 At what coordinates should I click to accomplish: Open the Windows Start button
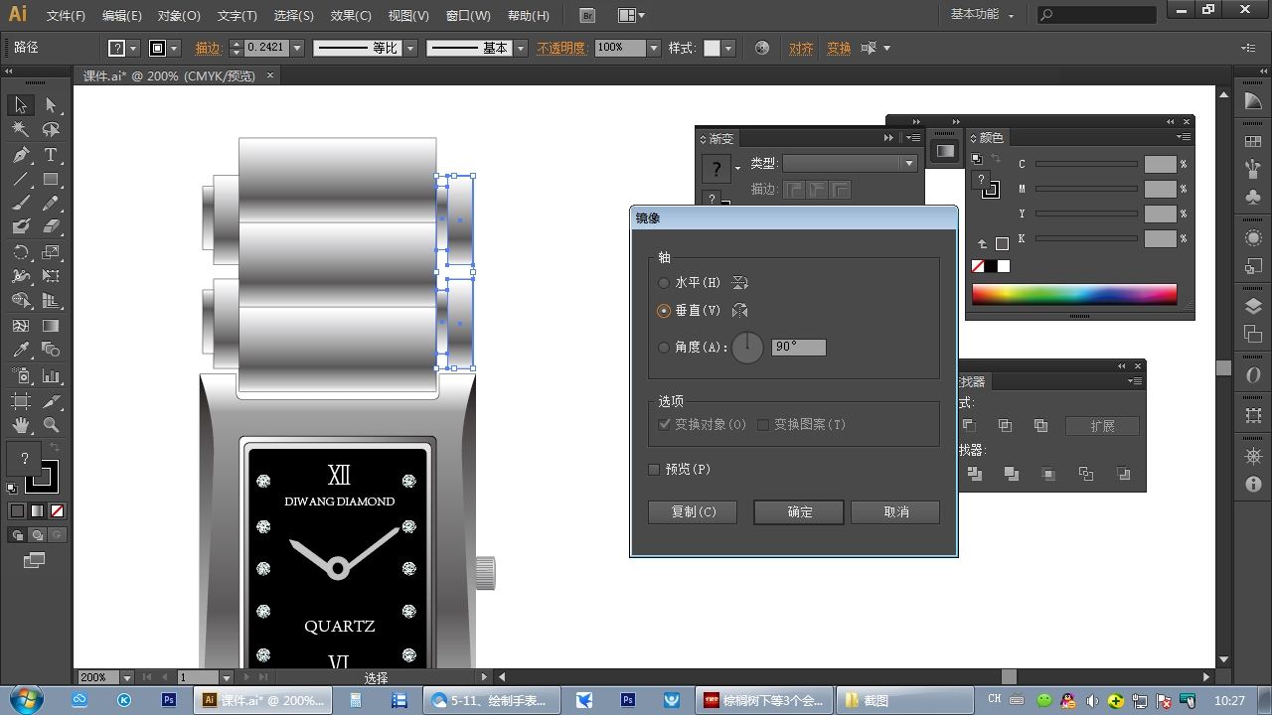24,699
